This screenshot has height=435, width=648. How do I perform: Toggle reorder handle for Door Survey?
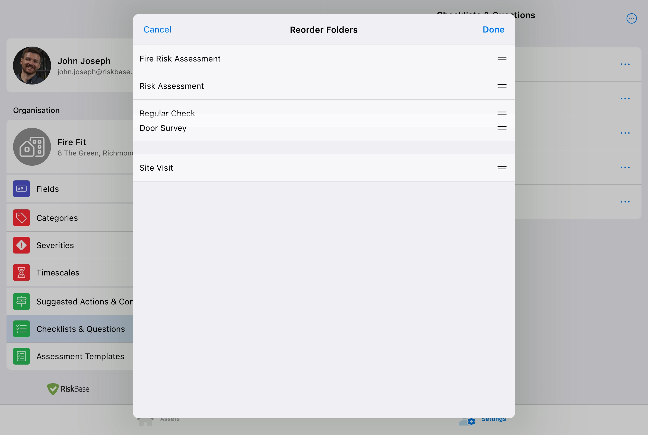pyautogui.click(x=502, y=128)
